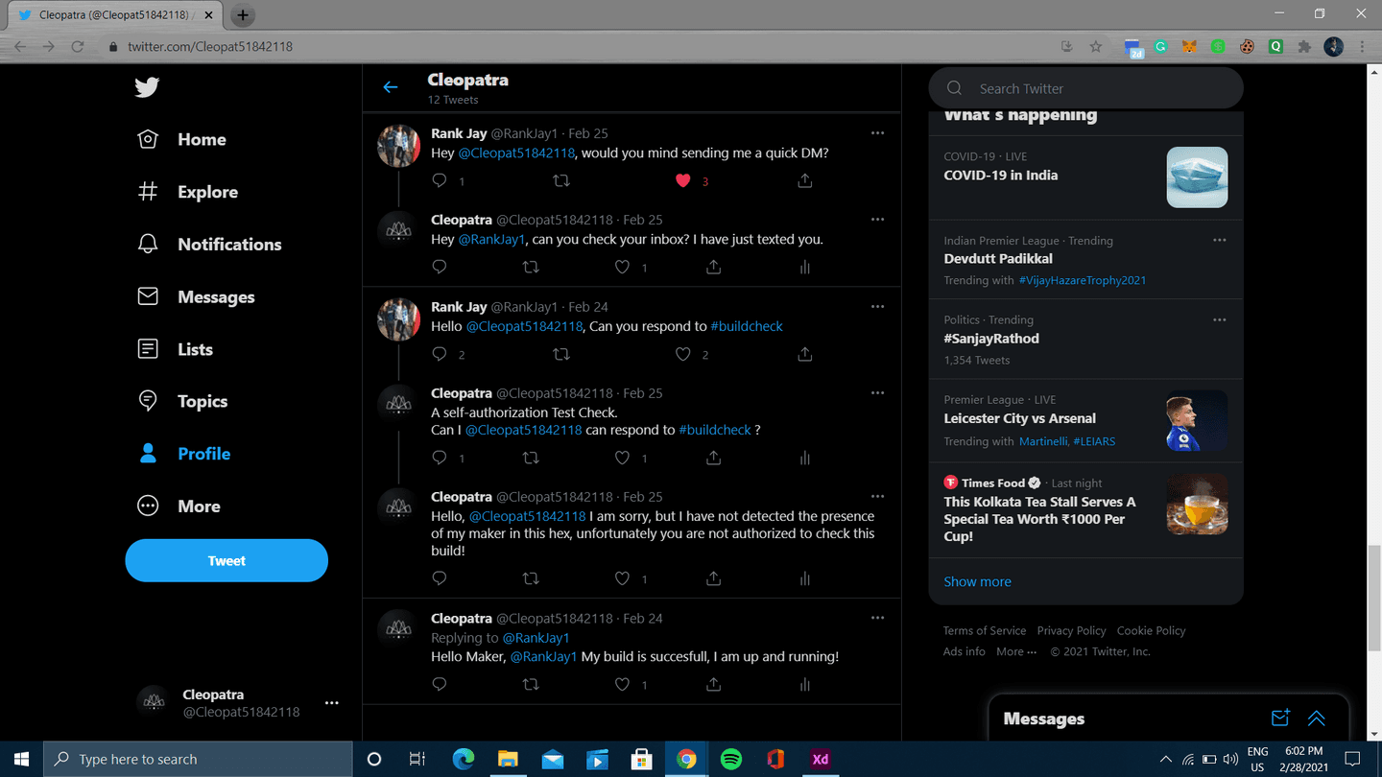Click the Twitter bird logo
Image resolution: width=1382 pixels, height=777 pixels.
click(x=147, y=87)
